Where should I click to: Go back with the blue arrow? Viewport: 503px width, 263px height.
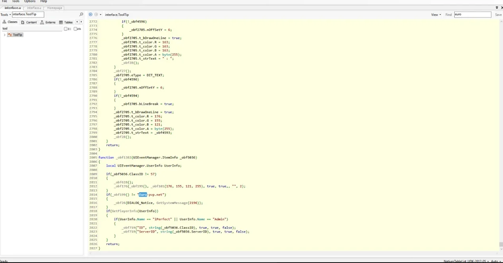pyautogui.click(x=90, y=15)
